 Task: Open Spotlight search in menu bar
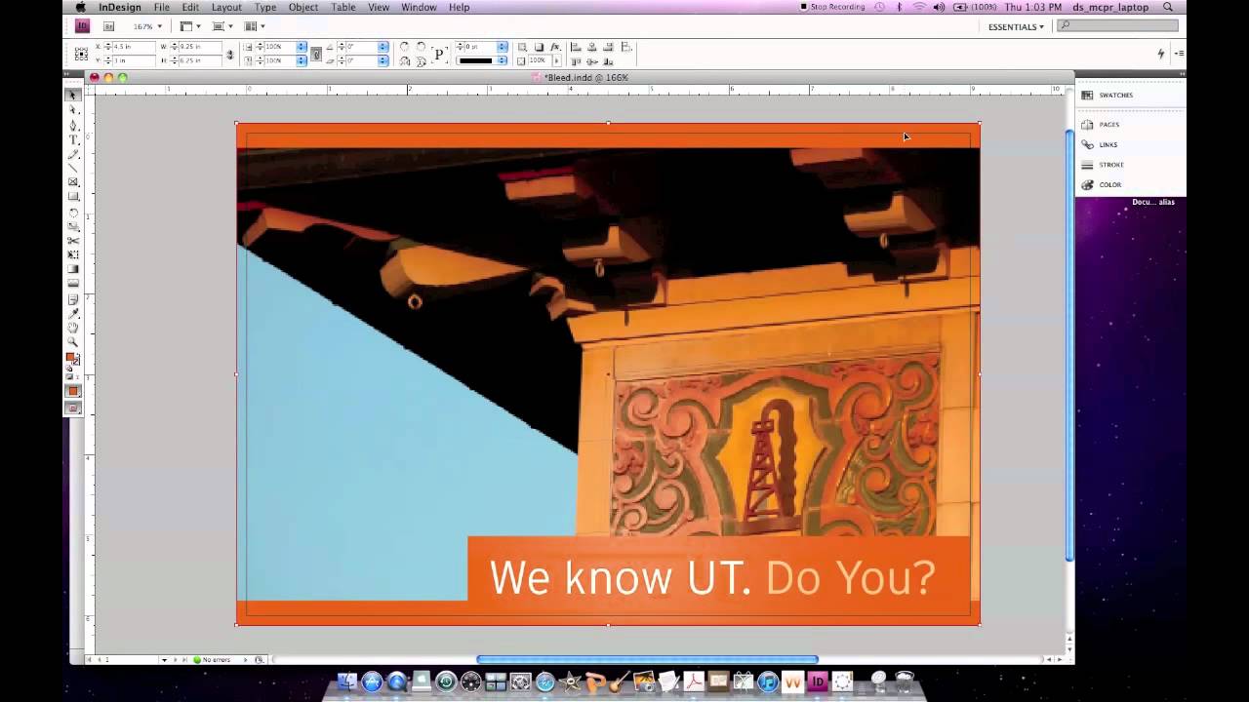click(1168, 7)
